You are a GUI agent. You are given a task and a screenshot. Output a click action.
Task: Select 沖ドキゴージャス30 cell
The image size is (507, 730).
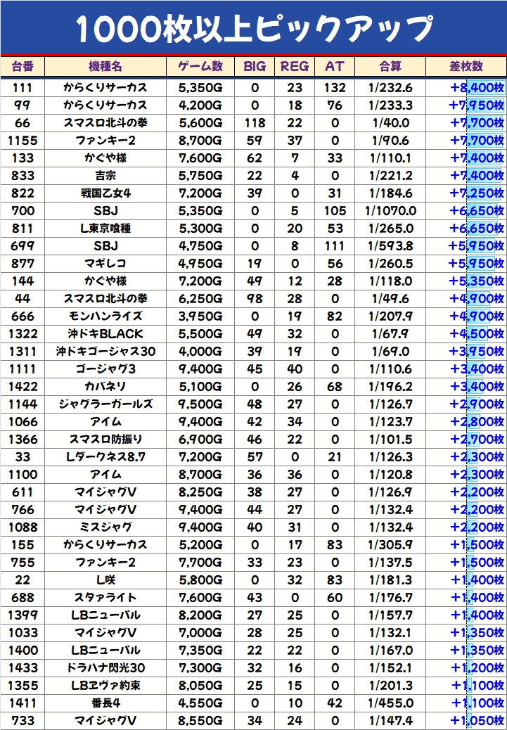105,352
